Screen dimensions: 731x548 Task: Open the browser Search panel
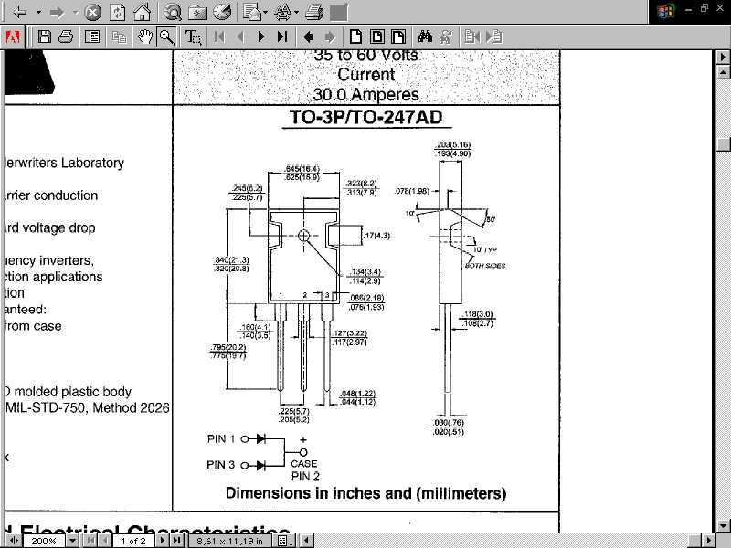coord(173,12)
